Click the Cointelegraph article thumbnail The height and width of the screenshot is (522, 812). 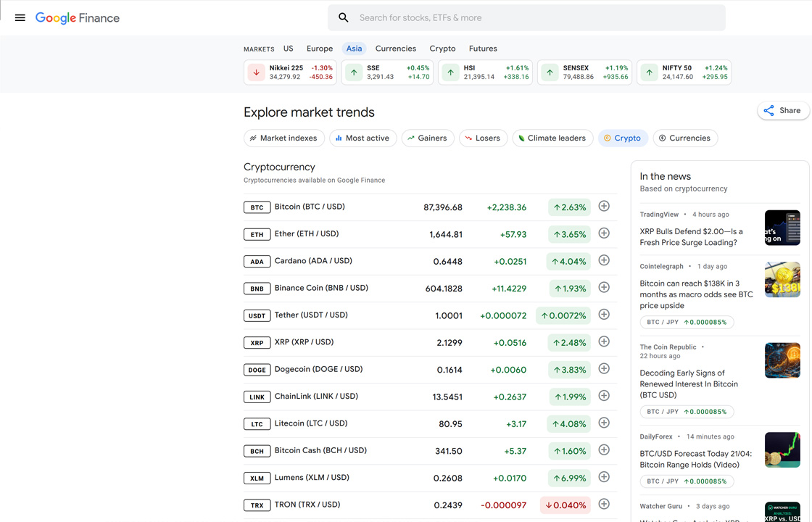[x=782, y=280]
